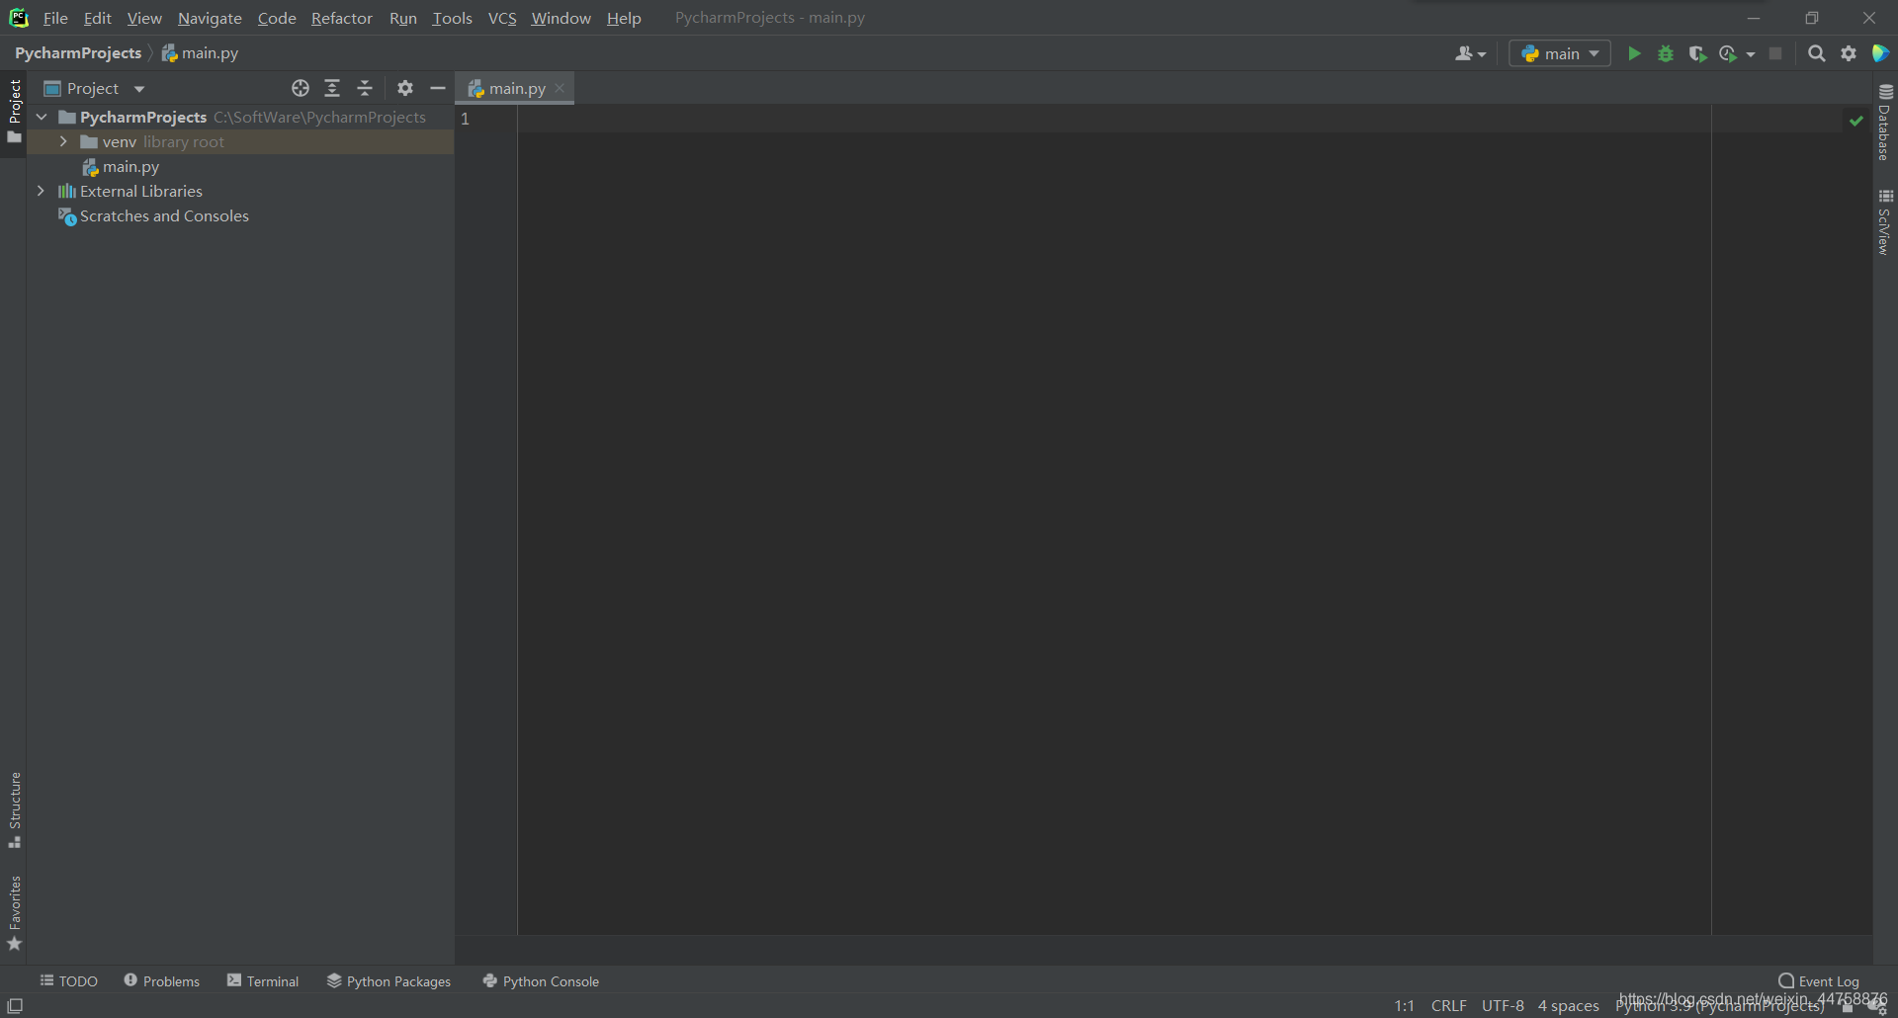The image size is (1898, 1018).
Task: Open Search Everywhere with the magnifier icon
Action: pos(1817,54)
